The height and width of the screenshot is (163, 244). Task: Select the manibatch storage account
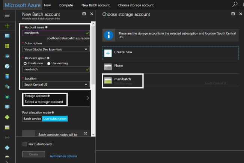pyautogui.click(x=170, y=80)
